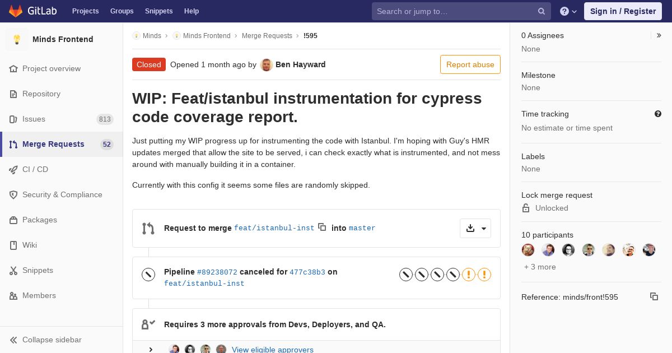Open feat/istanbul-inst source branch link
This screenshot has width=672, height=353.
point(274,228)
